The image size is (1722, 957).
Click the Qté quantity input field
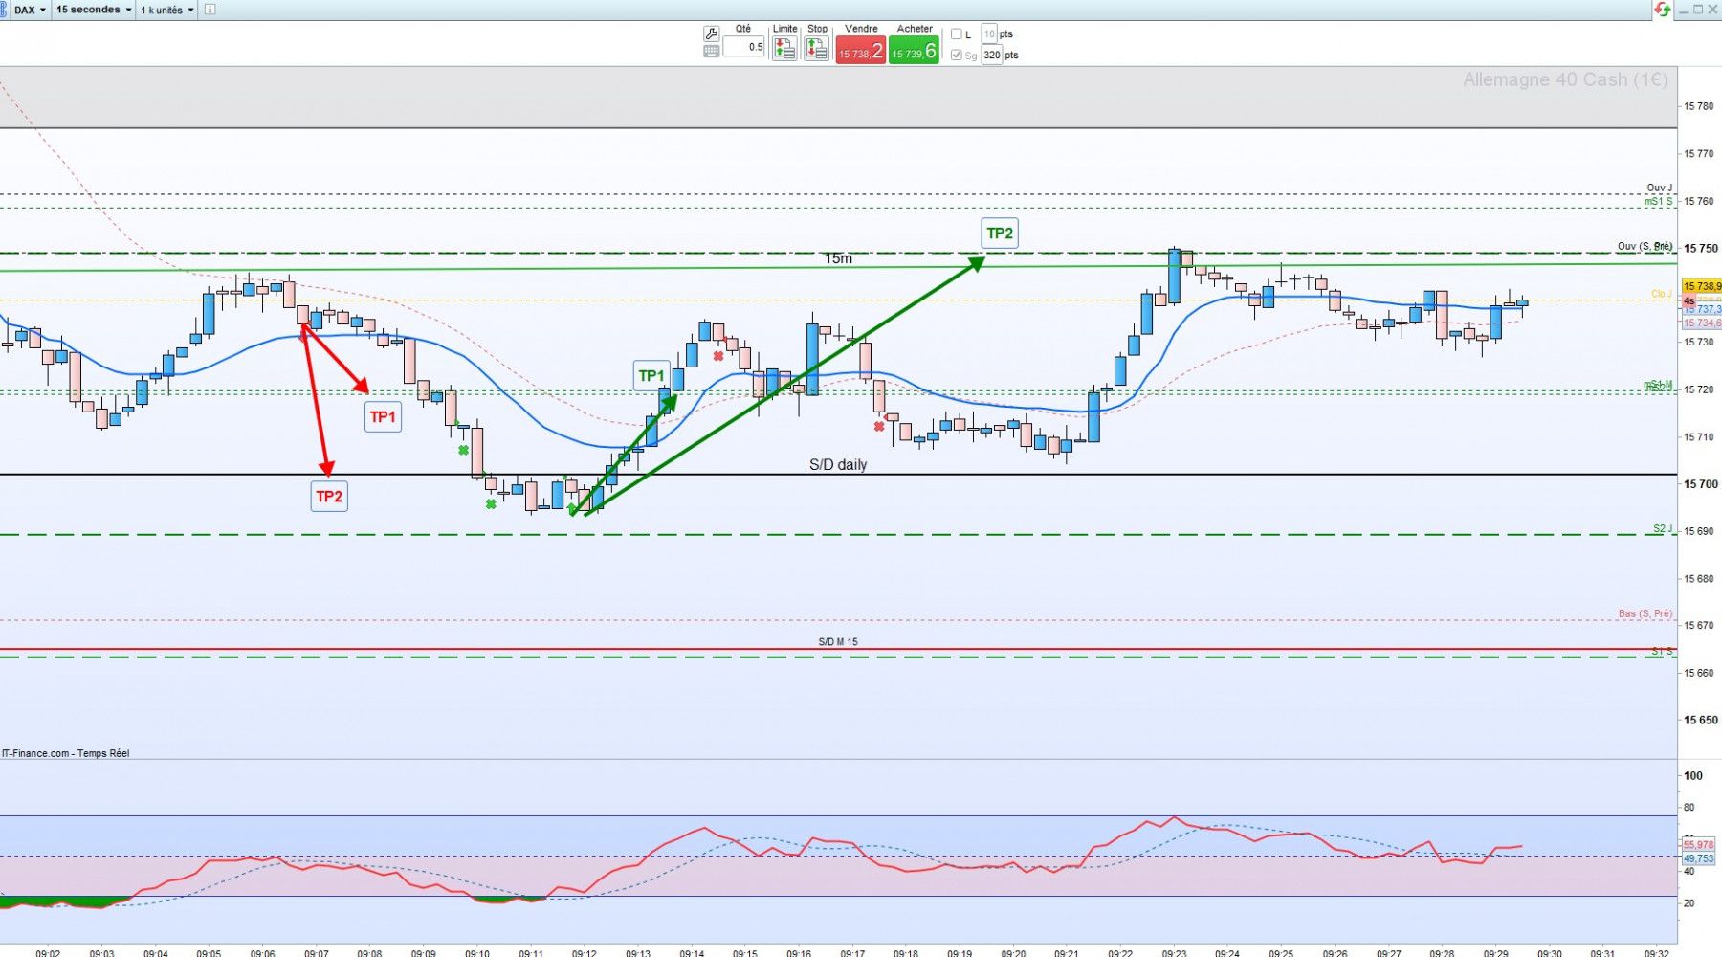coord(743,47)
